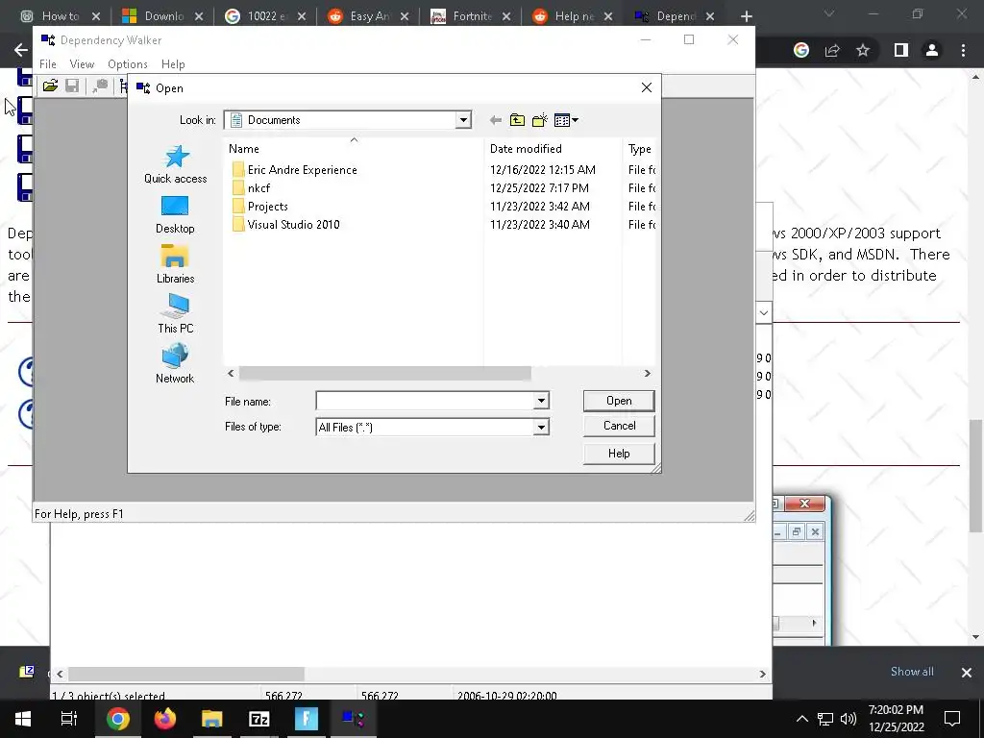Select Network in the places bar
The image size is (984, 738).
pyautogui.click(x=175, y=364)
